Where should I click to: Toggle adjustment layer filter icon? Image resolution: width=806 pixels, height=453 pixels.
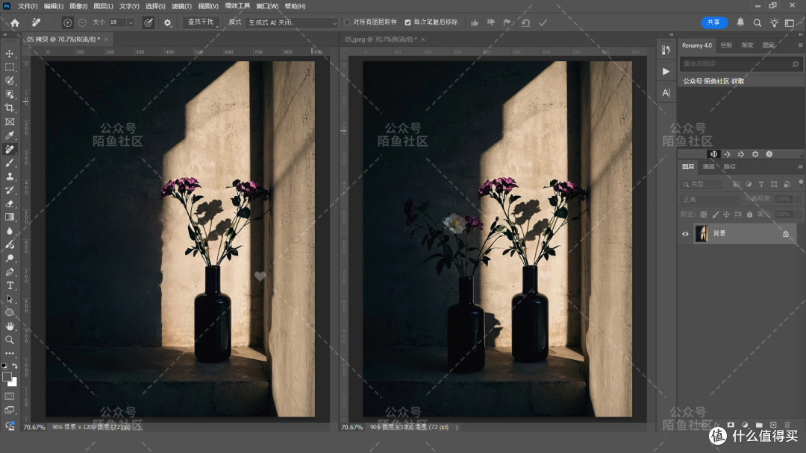point(749,184)
